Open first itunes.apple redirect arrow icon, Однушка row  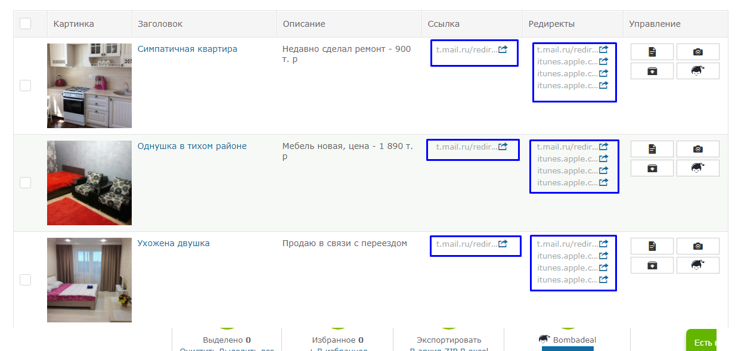click(x=603, y=159)
